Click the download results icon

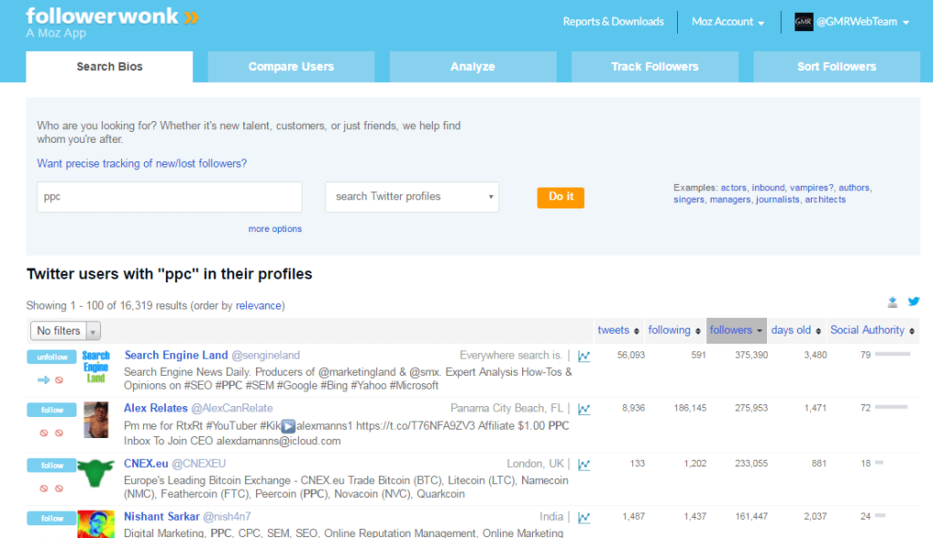pyautogui.click(x=892, y=302)
